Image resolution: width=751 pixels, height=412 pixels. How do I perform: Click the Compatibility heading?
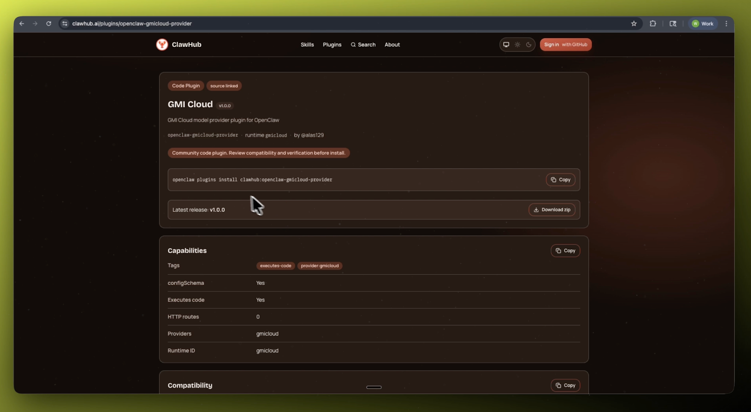(x=190, y=385)
